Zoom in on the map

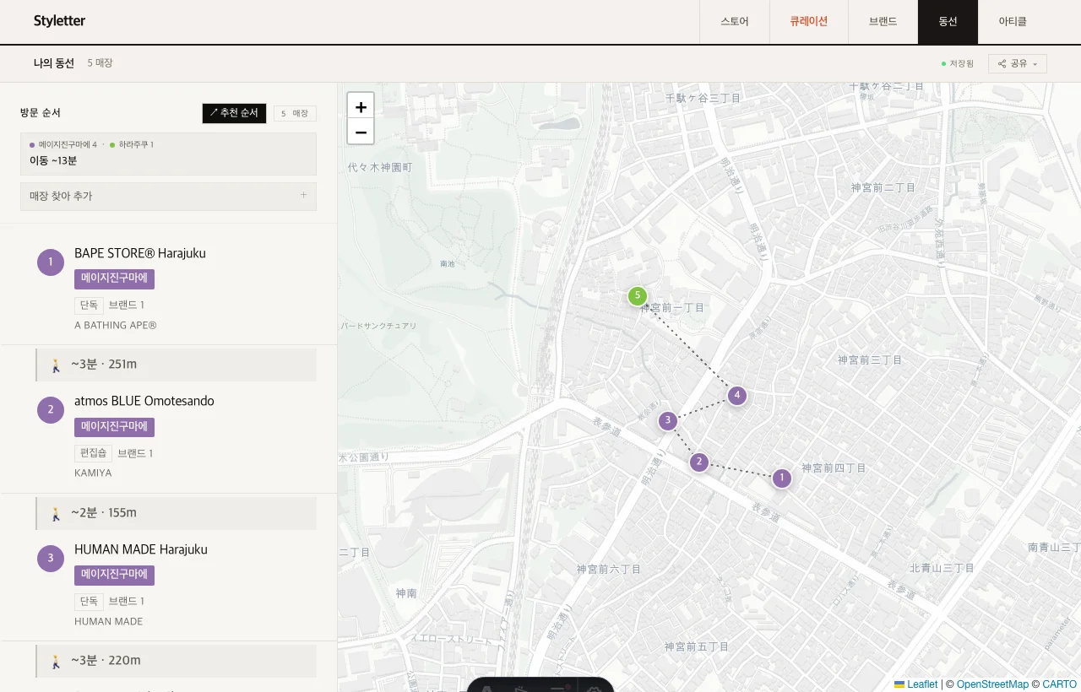point(361,106)
